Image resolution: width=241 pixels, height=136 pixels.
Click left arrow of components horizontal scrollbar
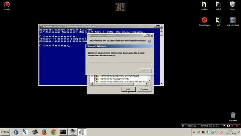coord(91,84)
